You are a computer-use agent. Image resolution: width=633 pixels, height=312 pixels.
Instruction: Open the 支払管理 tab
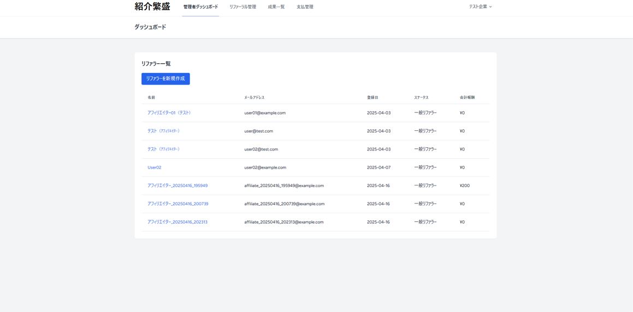pyautogui.click(x=305, y=7)
